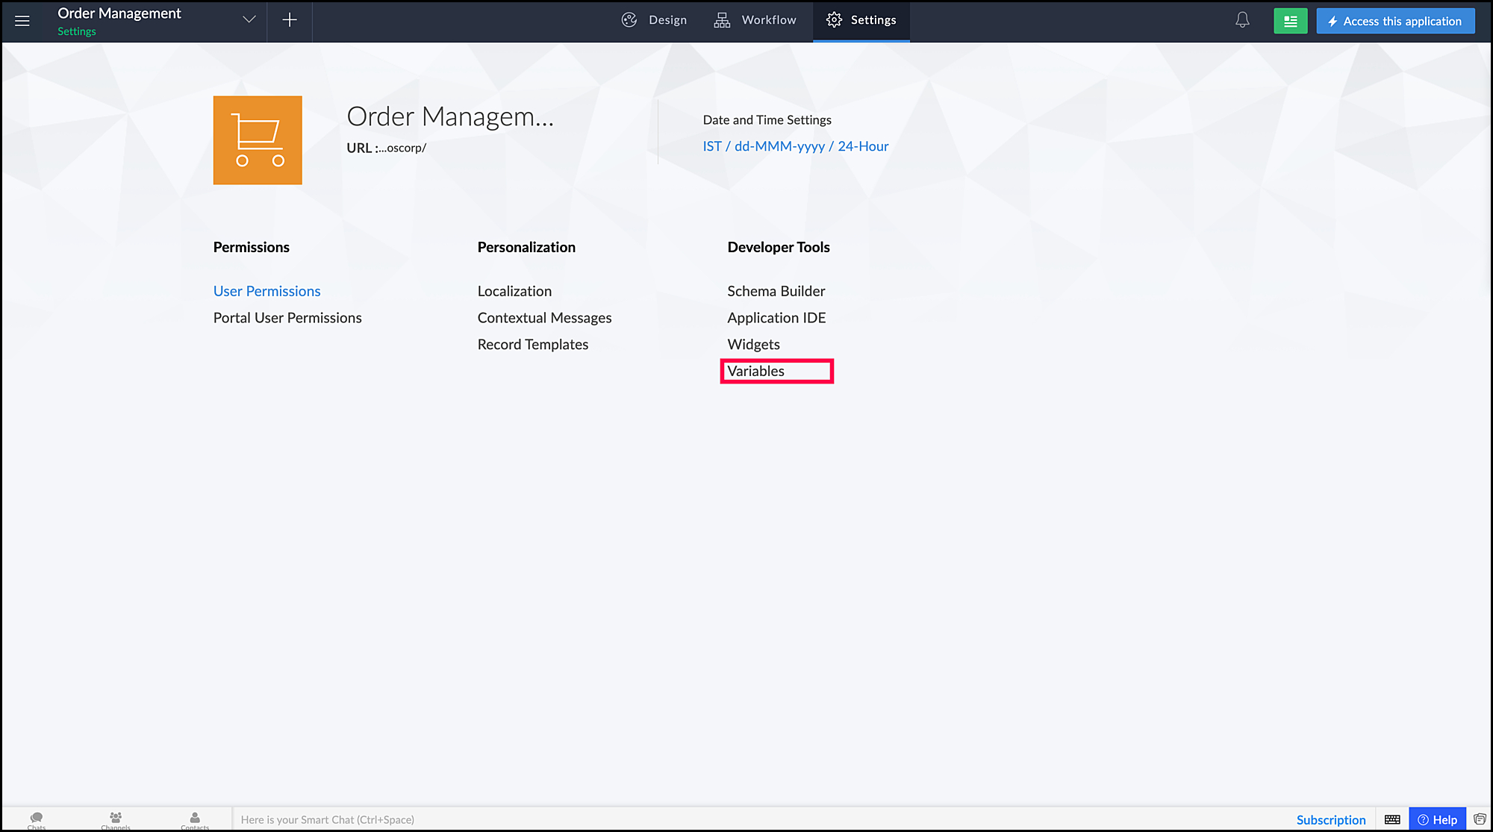Switch to the Workflow tab

pyautogui.click(x=755, y=20)
